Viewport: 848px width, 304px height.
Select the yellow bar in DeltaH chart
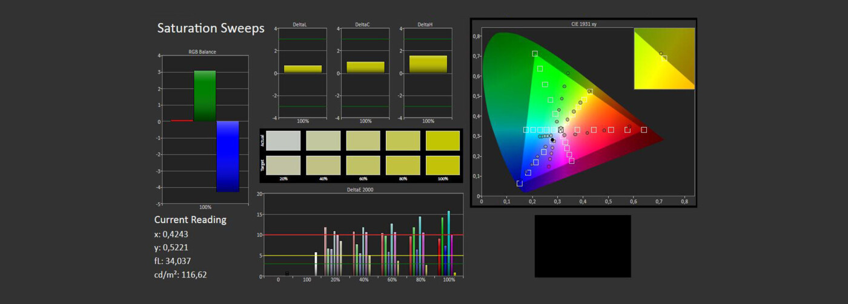(428, 64)
